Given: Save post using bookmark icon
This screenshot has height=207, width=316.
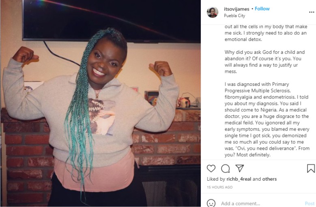Looking at the screenshot, I should (x=311, y=169).
